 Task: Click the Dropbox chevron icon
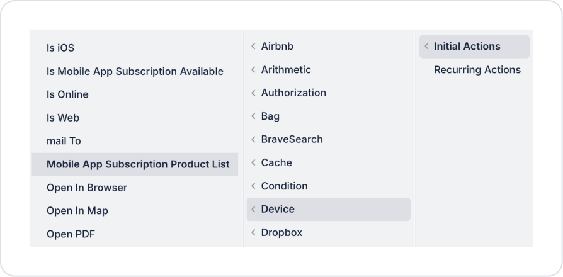[253, 233]
